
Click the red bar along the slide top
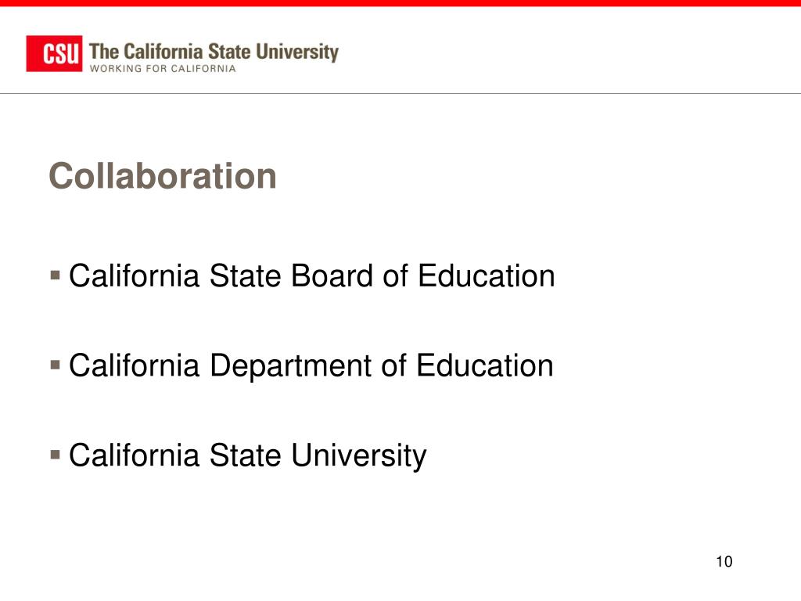pyautogui.click(x=400, y=3)
